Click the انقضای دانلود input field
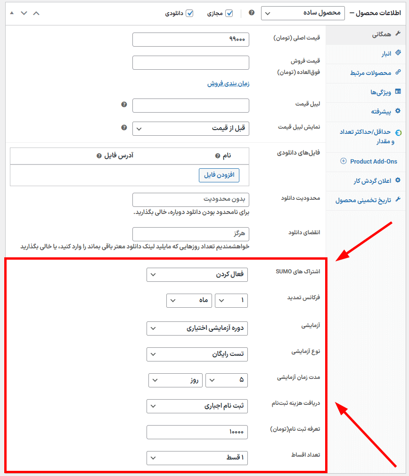This screenshot has height=476, width=409. (191, 234)
